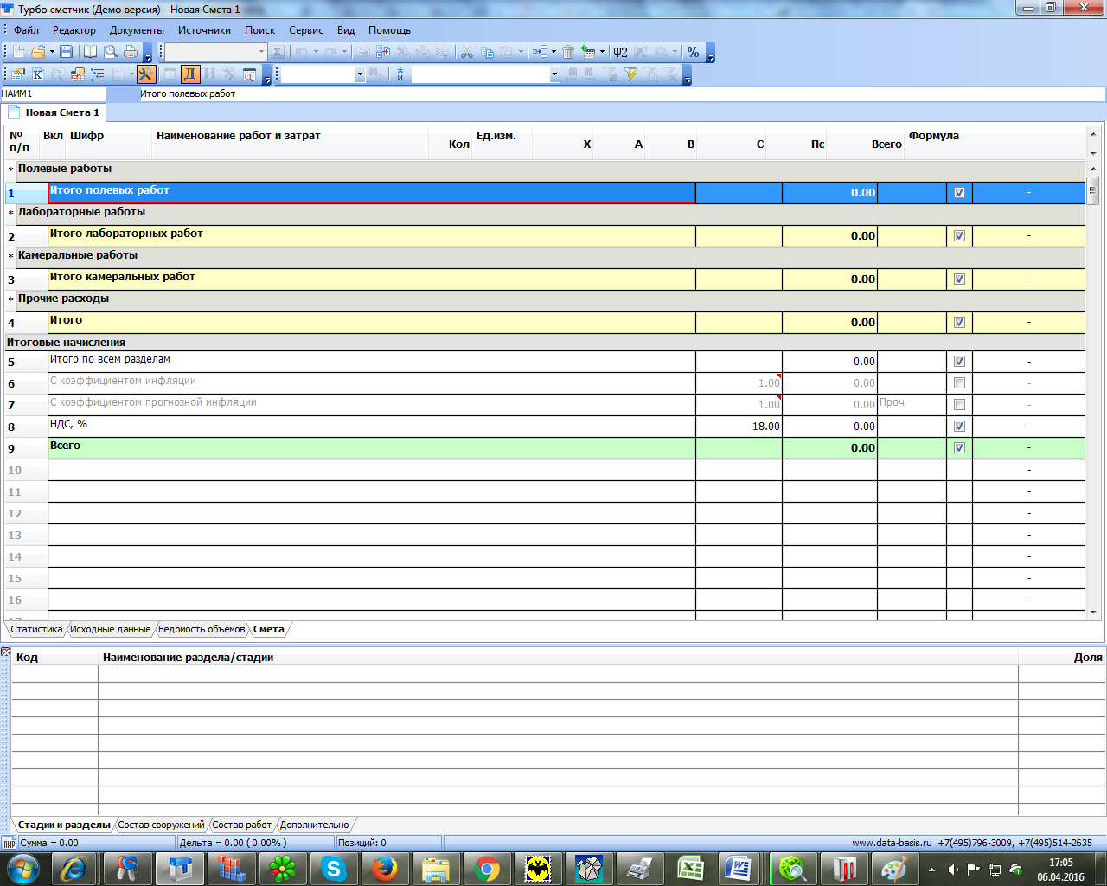Viewport: 1107px width, 886px height.
Task: Expand the combo box in first toolbar
Action: (x=262, y=52)
